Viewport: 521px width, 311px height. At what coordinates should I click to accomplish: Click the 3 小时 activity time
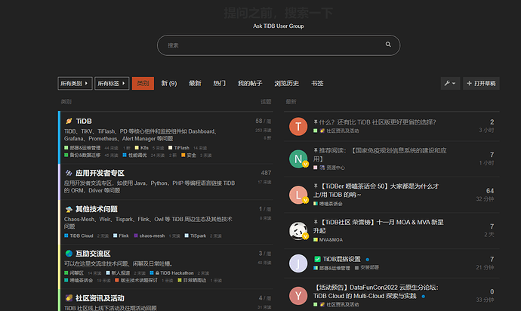tap(486, 131)
